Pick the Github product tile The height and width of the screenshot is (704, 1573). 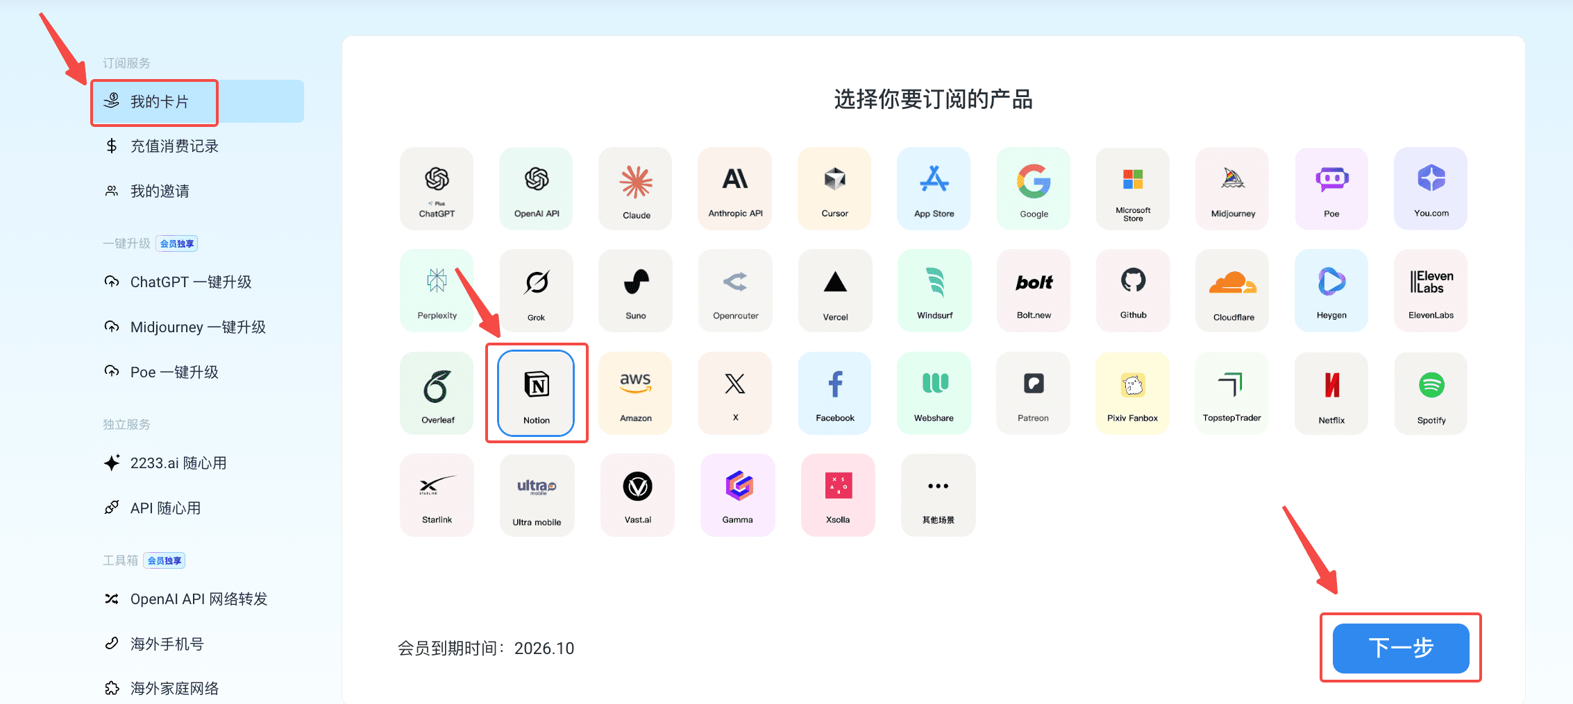pyautogui.click(x=1133, y=291)
